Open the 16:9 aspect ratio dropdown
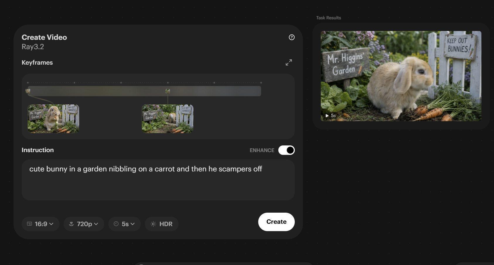This screenshot has width=494, height=265. (40, 224)
